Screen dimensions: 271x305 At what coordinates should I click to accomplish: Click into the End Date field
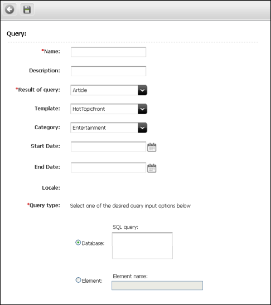click(x=108, y=168)
